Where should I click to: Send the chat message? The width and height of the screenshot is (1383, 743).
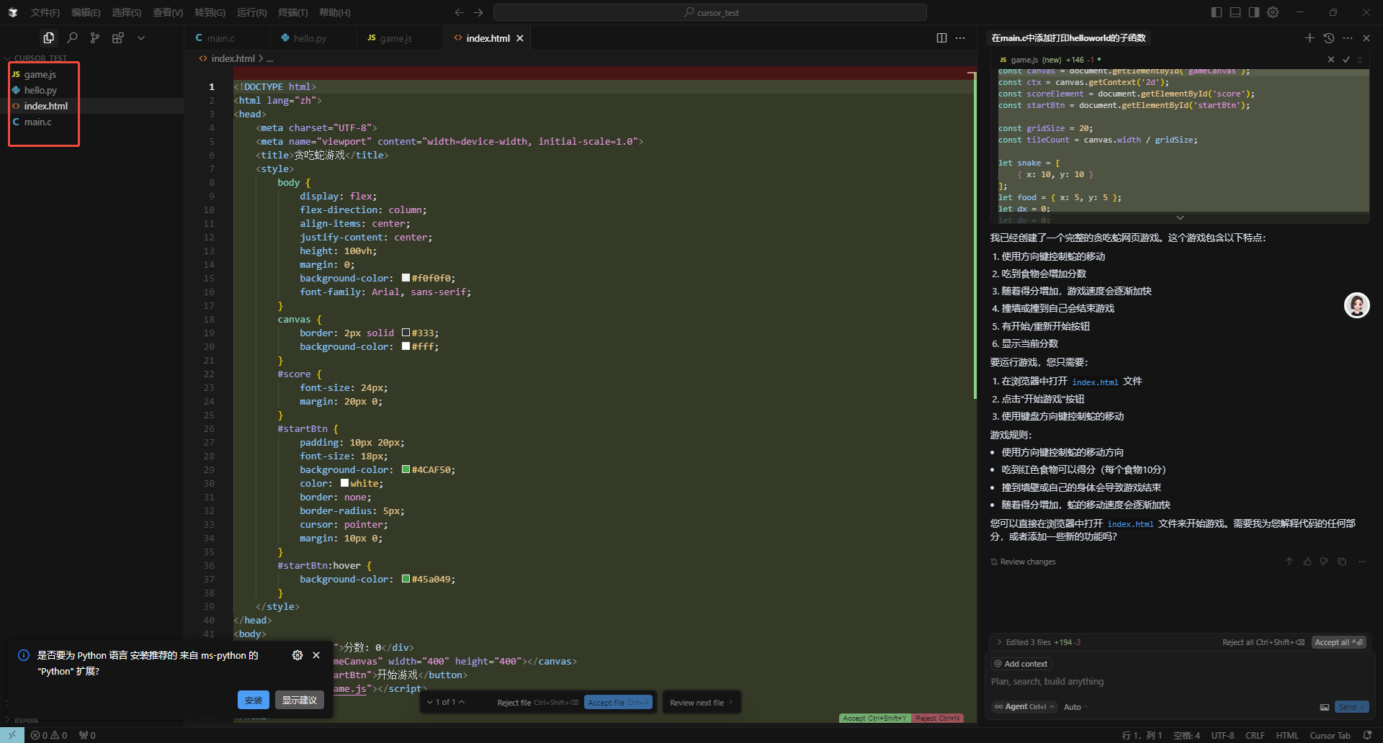click(1351, 707)
